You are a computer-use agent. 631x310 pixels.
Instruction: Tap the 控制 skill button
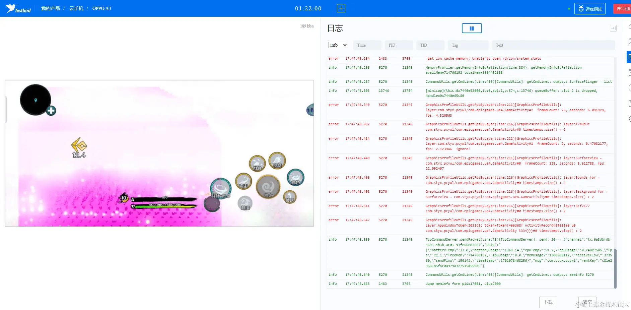coord(277,161)
